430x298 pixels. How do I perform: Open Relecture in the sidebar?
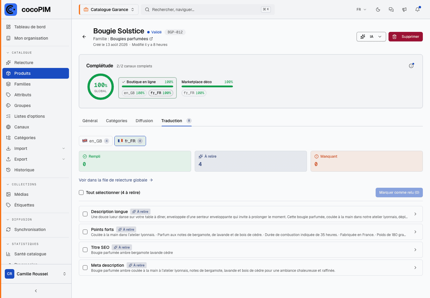point(36,63)
